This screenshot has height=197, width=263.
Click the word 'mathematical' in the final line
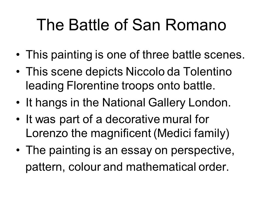161,167
